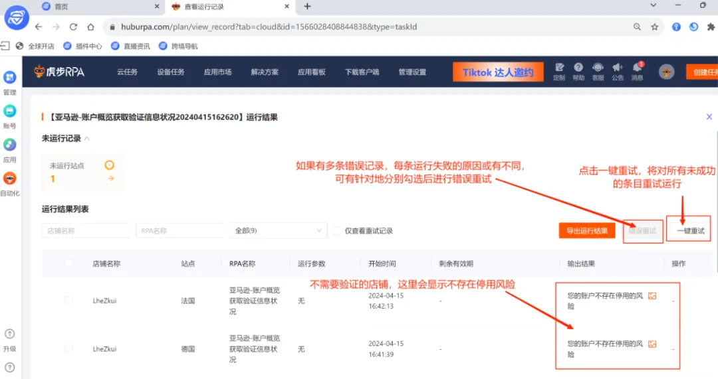Open the address bar zoom magnifier
718x379 pixels.
637,27
